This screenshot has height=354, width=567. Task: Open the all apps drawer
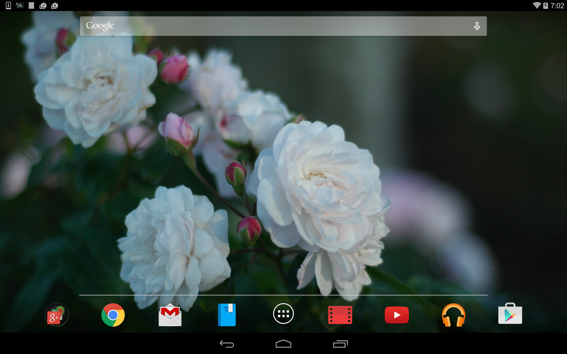(x=283, y=314)
